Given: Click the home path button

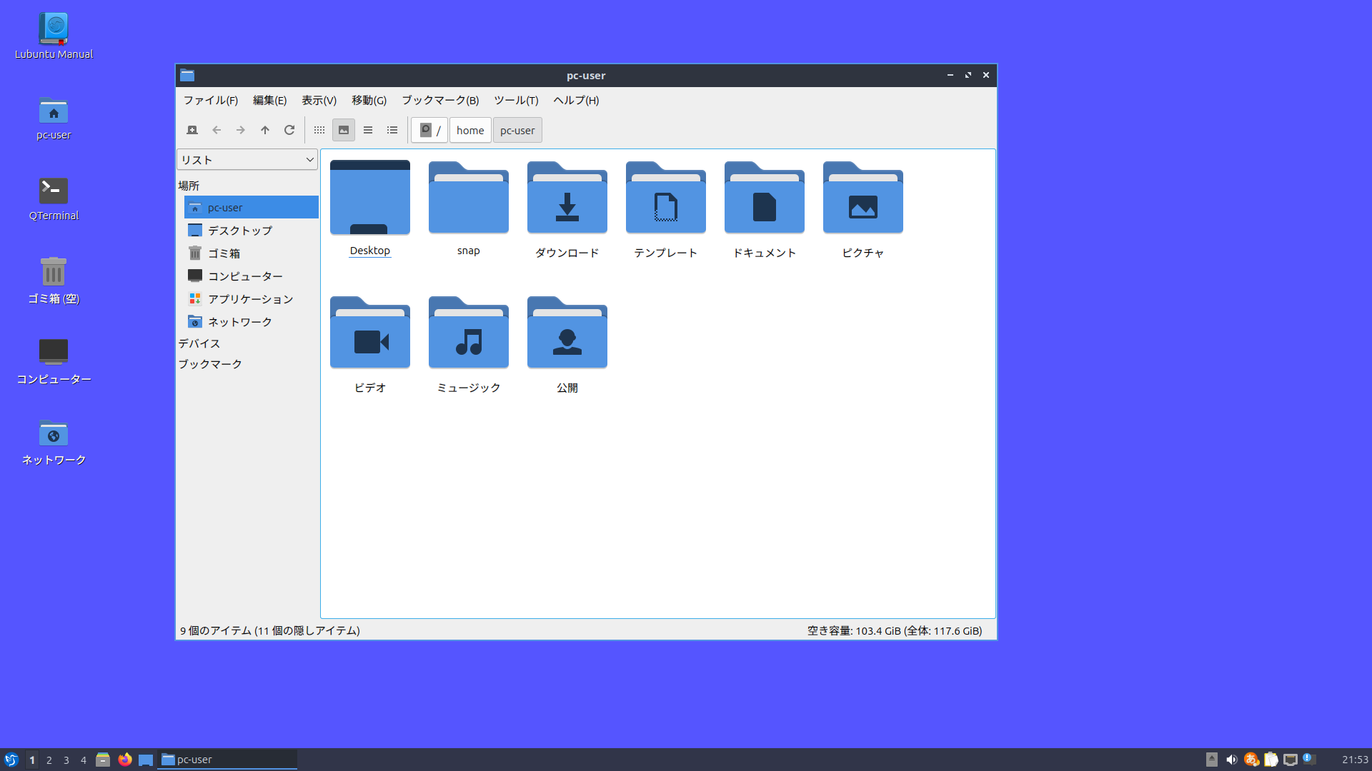Looking at the screenshot, I should point(470,130).
